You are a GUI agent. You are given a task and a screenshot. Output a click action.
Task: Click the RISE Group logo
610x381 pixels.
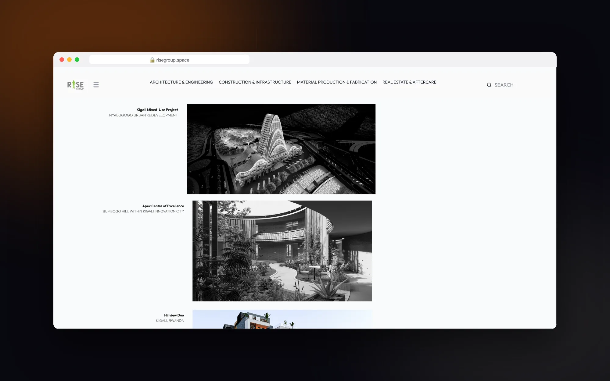pos(75,85)
